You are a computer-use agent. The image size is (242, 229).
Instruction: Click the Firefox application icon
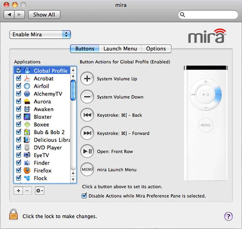[27, 170]
